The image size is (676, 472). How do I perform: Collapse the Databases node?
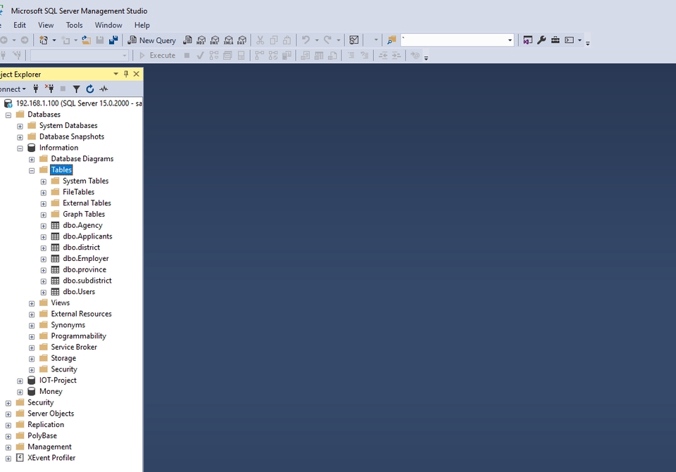[8, 115]
